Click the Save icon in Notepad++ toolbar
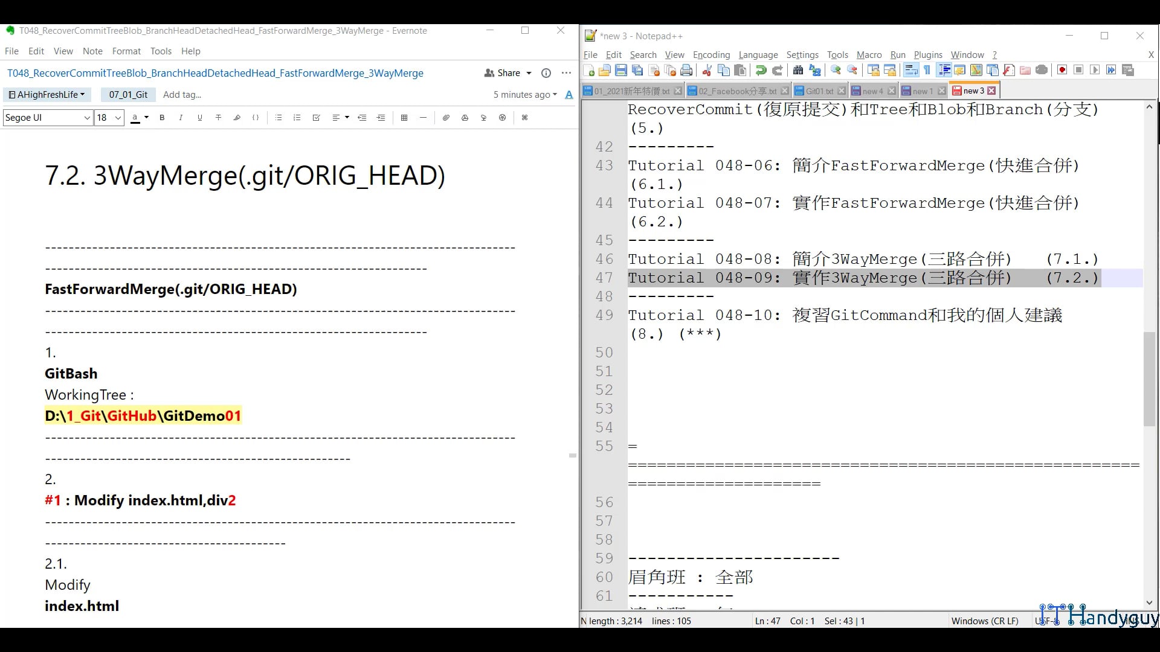Screen dimensions: 1160x652 tap(620, 71)
